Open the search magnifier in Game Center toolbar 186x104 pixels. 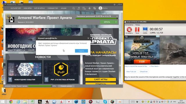(x=74, y=8)
